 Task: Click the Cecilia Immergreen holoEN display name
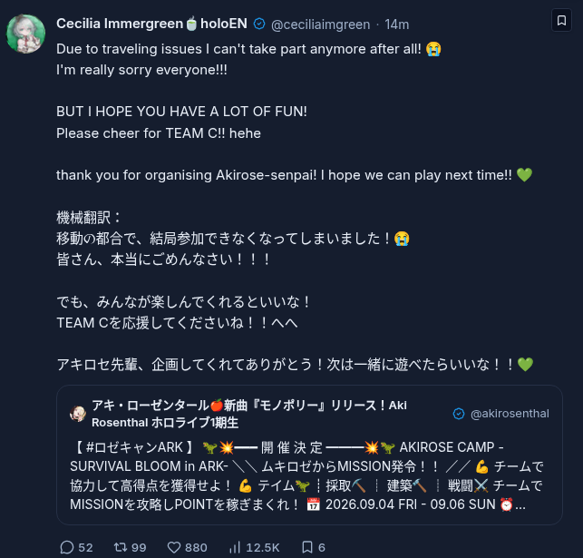click(x=151, y=24)
